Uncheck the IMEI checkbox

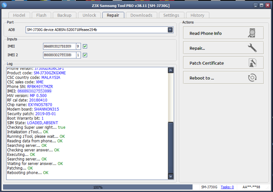[85, 46]
